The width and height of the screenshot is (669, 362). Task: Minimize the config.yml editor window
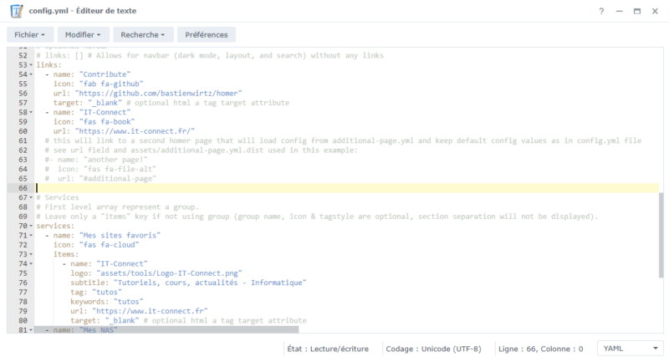pos(620,12)
